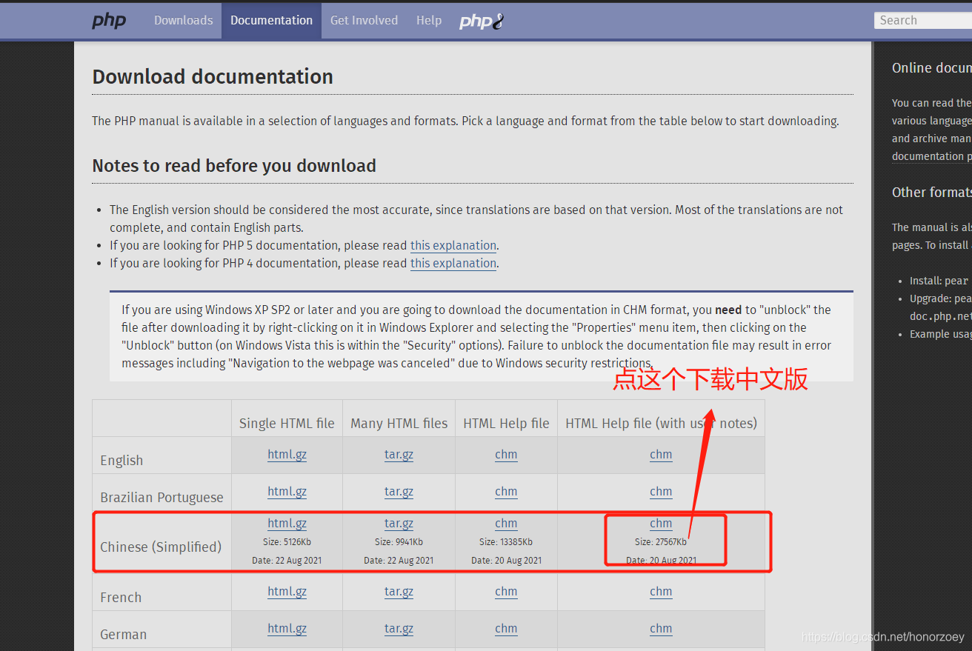The width and height of the screenshot is (972, 651).
Task: Click 'Notes to read before you download' heading
Action: point(234,166)
